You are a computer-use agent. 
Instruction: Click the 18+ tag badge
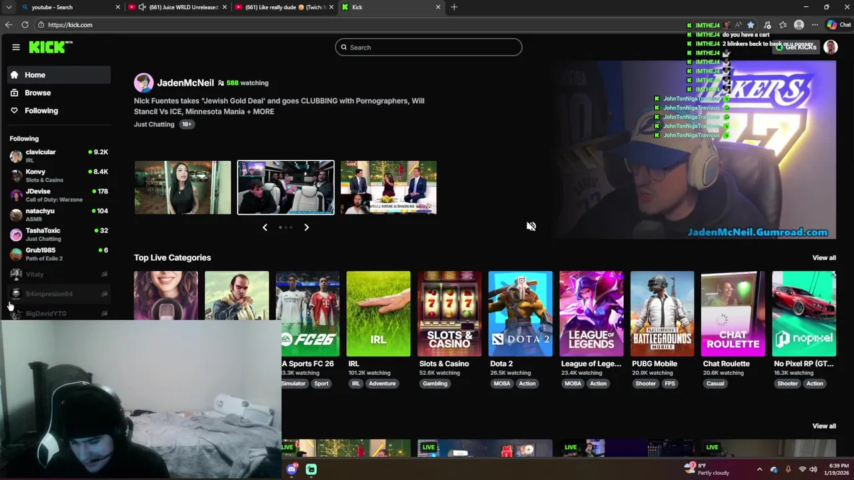(187, 125)
